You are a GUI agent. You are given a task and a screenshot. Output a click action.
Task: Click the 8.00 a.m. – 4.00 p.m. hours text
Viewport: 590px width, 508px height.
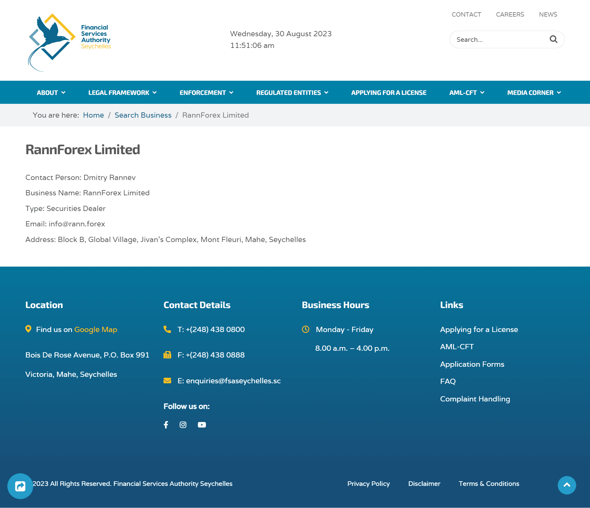click(x=352, y=348)
